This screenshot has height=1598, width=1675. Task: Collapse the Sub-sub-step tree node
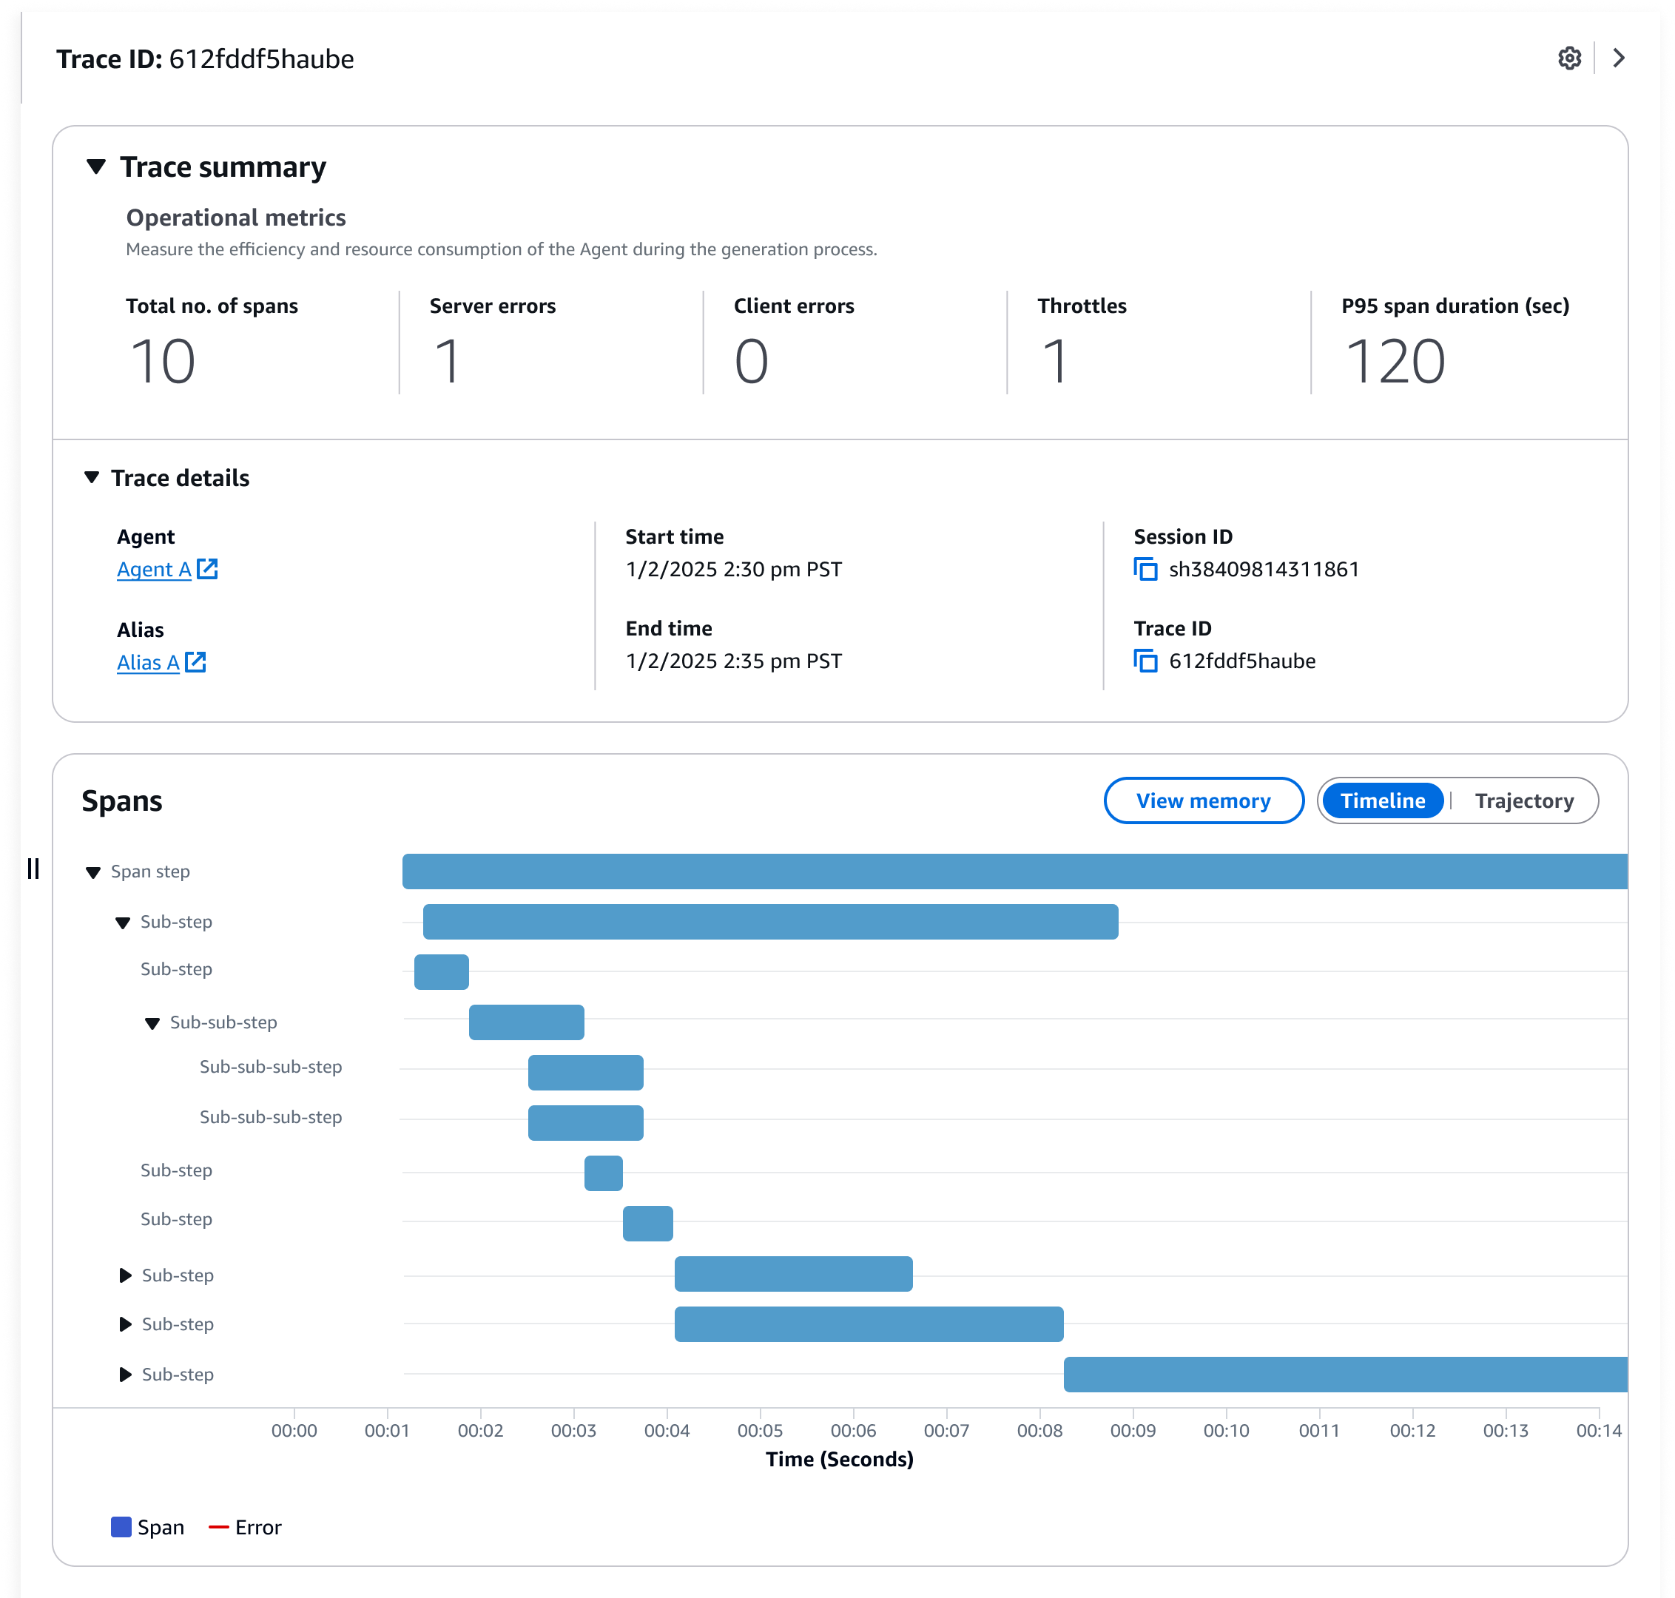152,1023
